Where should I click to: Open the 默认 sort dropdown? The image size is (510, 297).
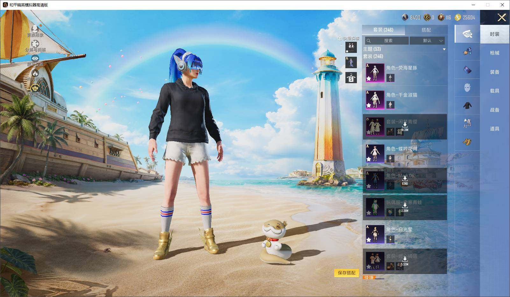point(427,40)
